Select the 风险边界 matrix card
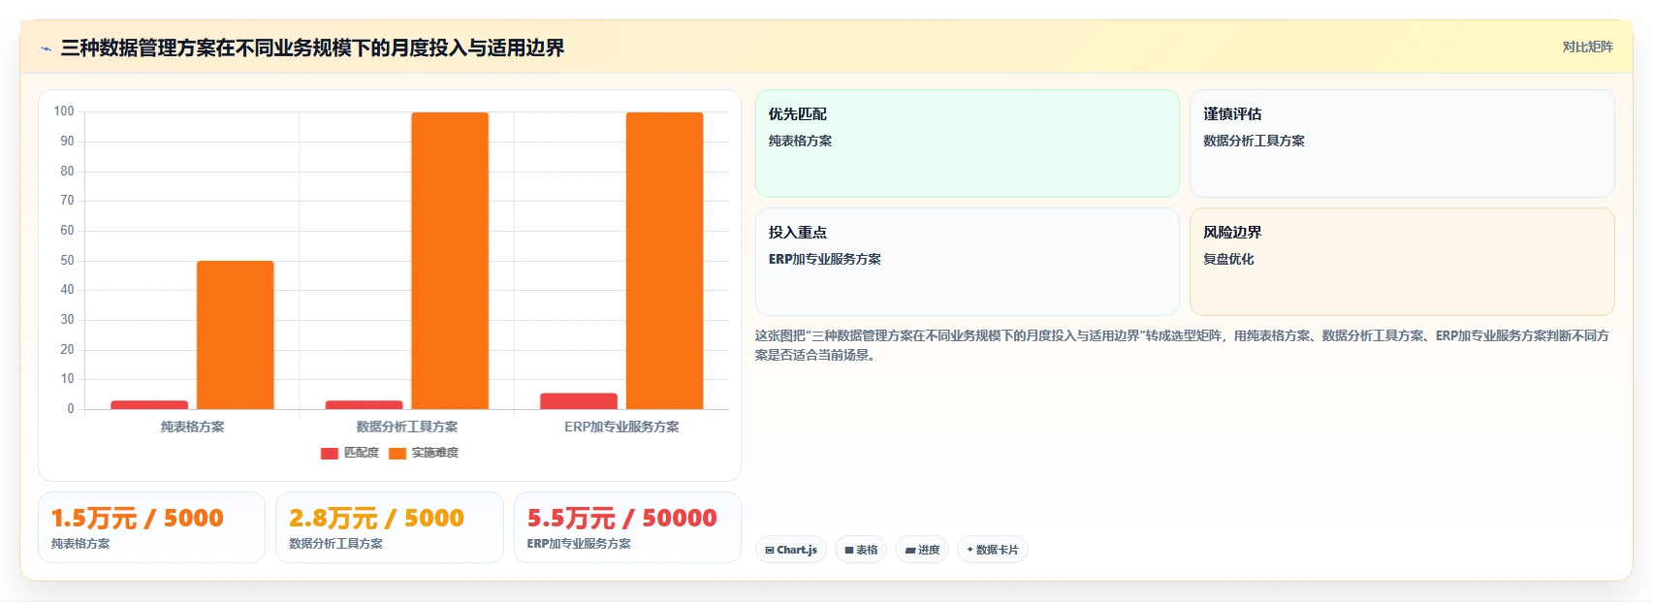1653x602 pixels. 1402,262
